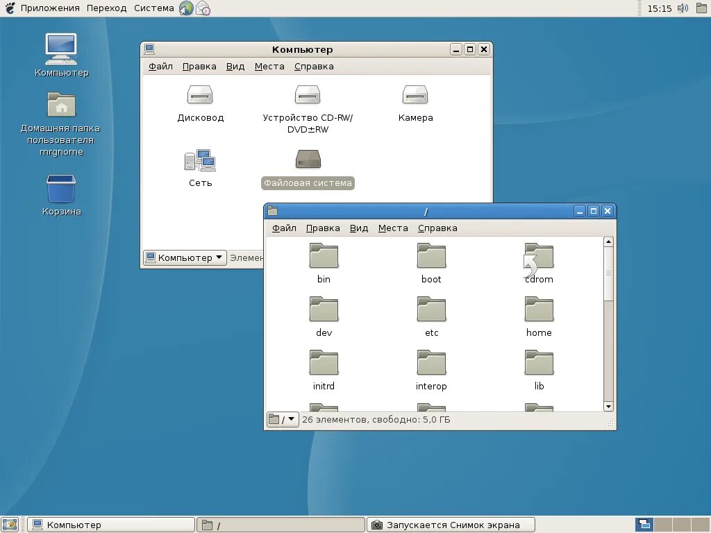The image size is (711, 533).
Task: Open the / path dropdown in status bar
Action: click(282, 419)
